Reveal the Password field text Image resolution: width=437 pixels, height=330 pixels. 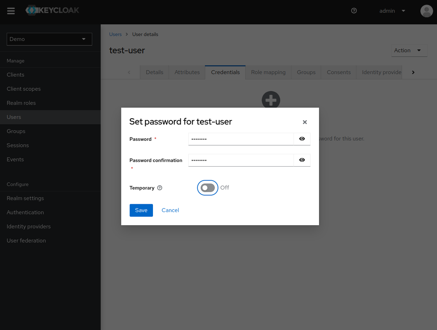click(302, 139)
